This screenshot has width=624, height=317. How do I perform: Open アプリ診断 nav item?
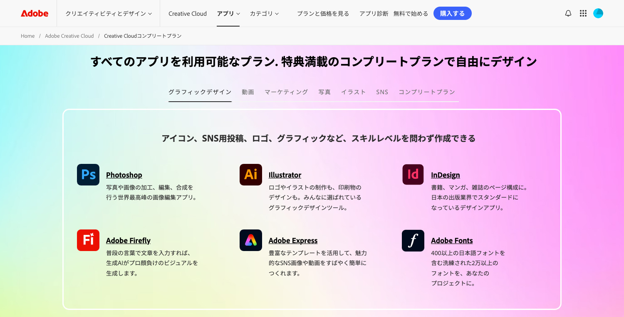[374, 13]
